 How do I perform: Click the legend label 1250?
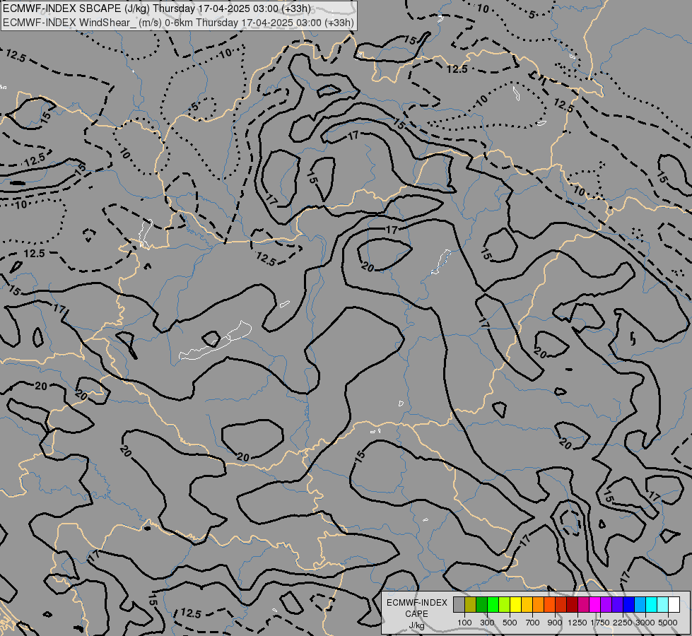tap(577, 623)
